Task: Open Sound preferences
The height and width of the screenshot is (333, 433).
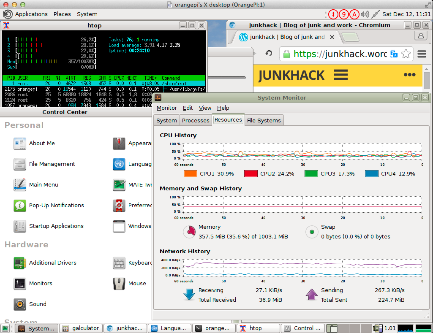Action: (19, 304)
